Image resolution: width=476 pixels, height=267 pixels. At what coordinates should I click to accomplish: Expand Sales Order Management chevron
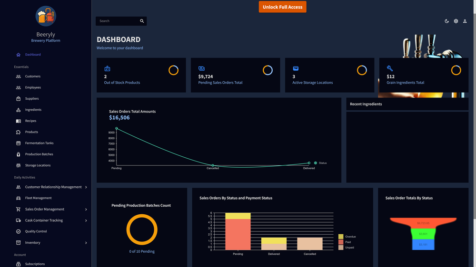[86, 210]
